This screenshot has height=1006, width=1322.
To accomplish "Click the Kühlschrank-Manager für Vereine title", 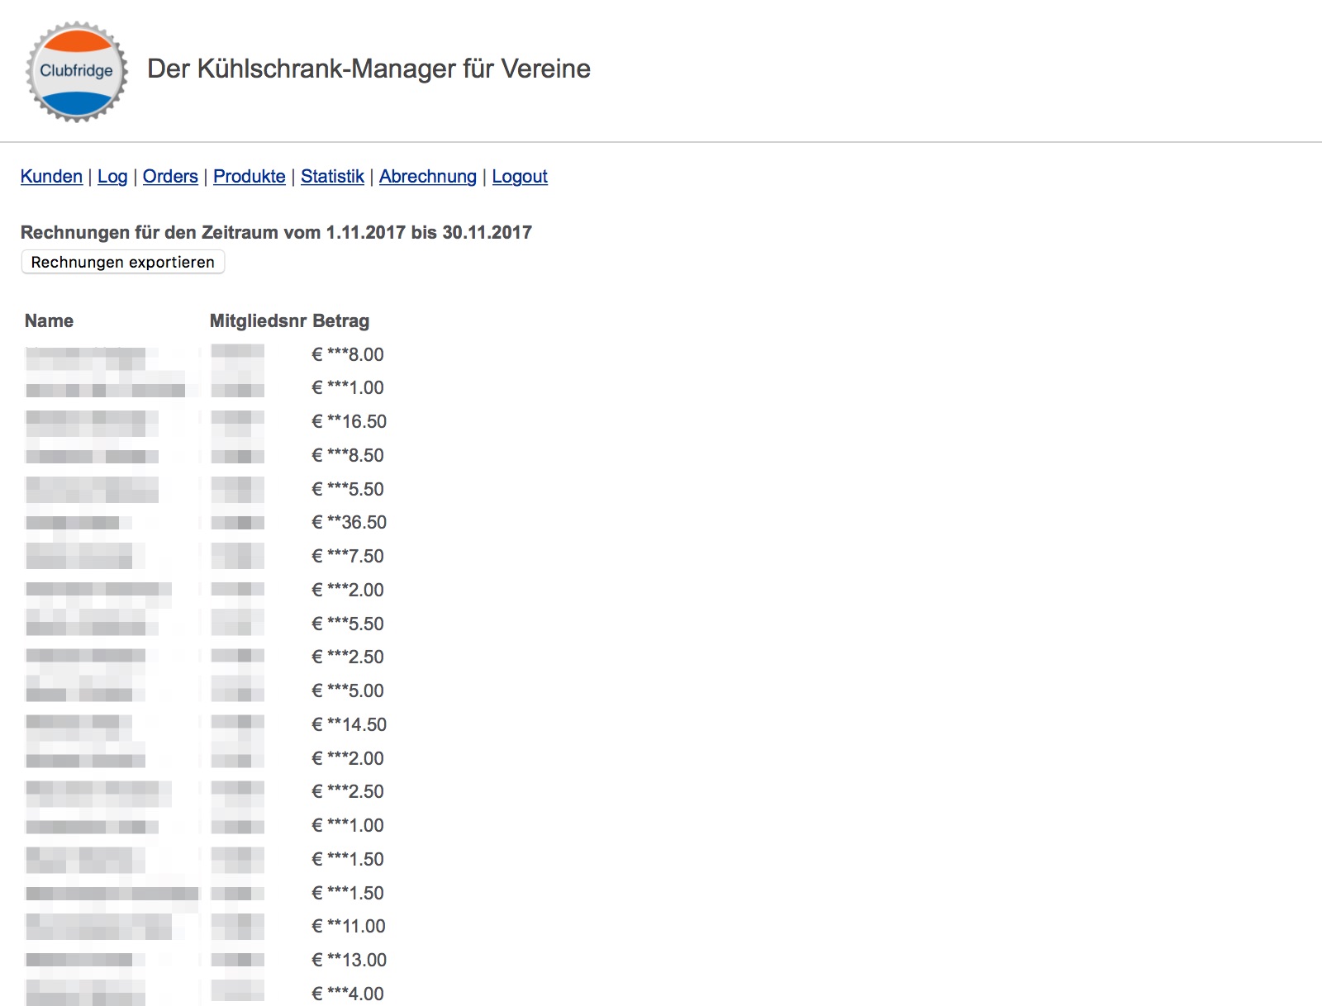I will click(369, 69).
